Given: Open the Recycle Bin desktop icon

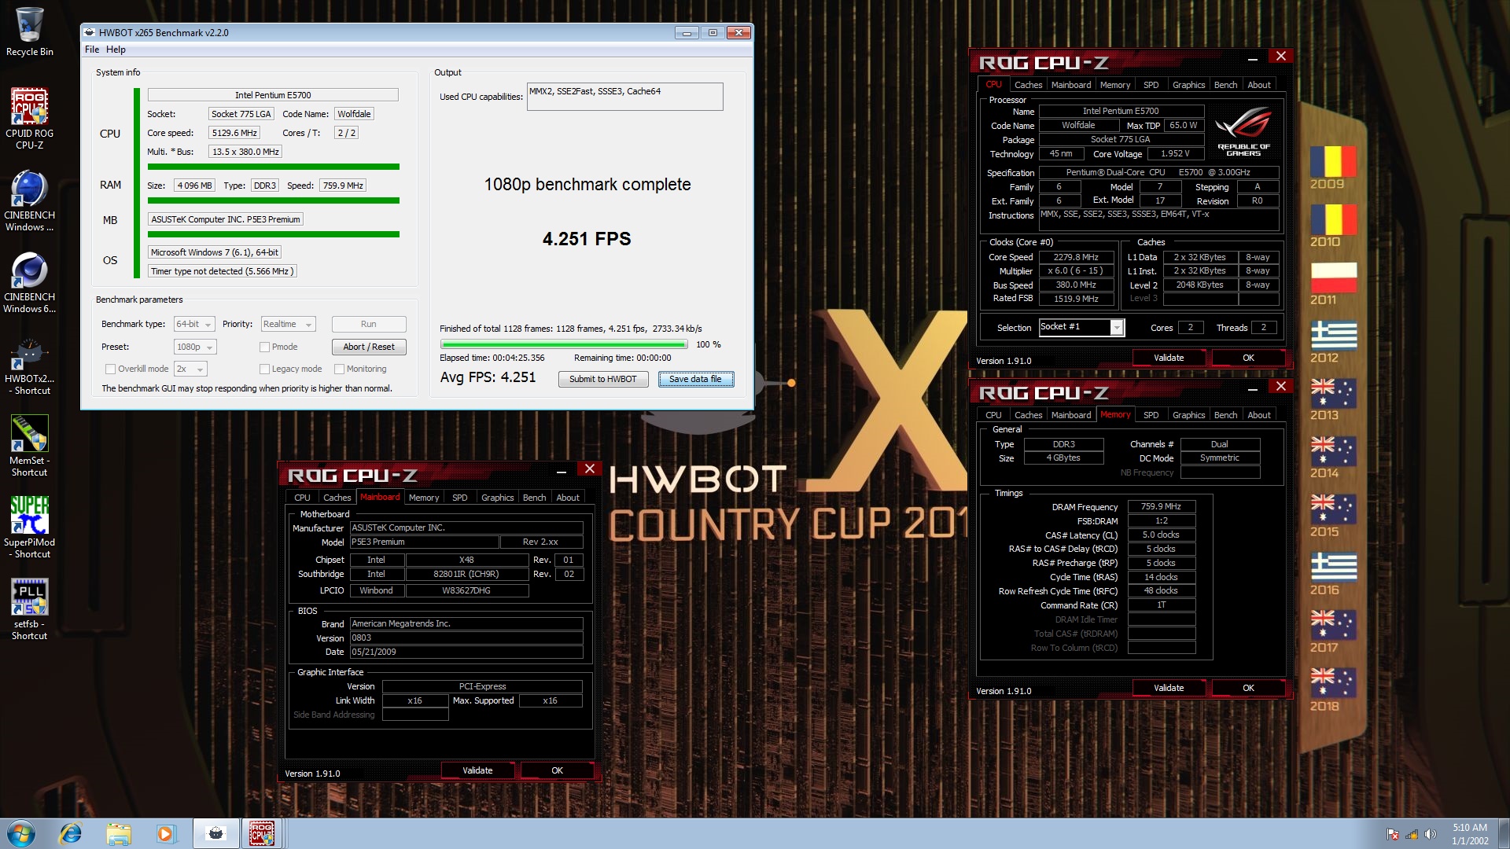Looking at the screenshot, I should pos(29,31).
